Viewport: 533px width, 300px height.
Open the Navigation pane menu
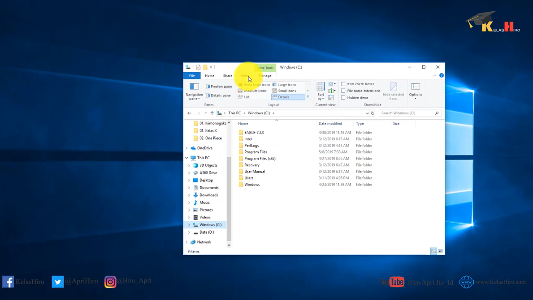pos(195,91)
